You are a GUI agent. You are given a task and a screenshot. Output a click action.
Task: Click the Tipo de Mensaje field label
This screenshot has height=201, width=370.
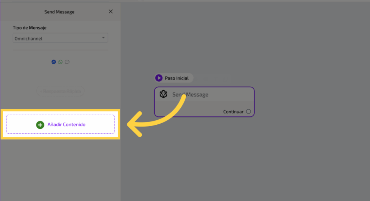pos(30,28)
